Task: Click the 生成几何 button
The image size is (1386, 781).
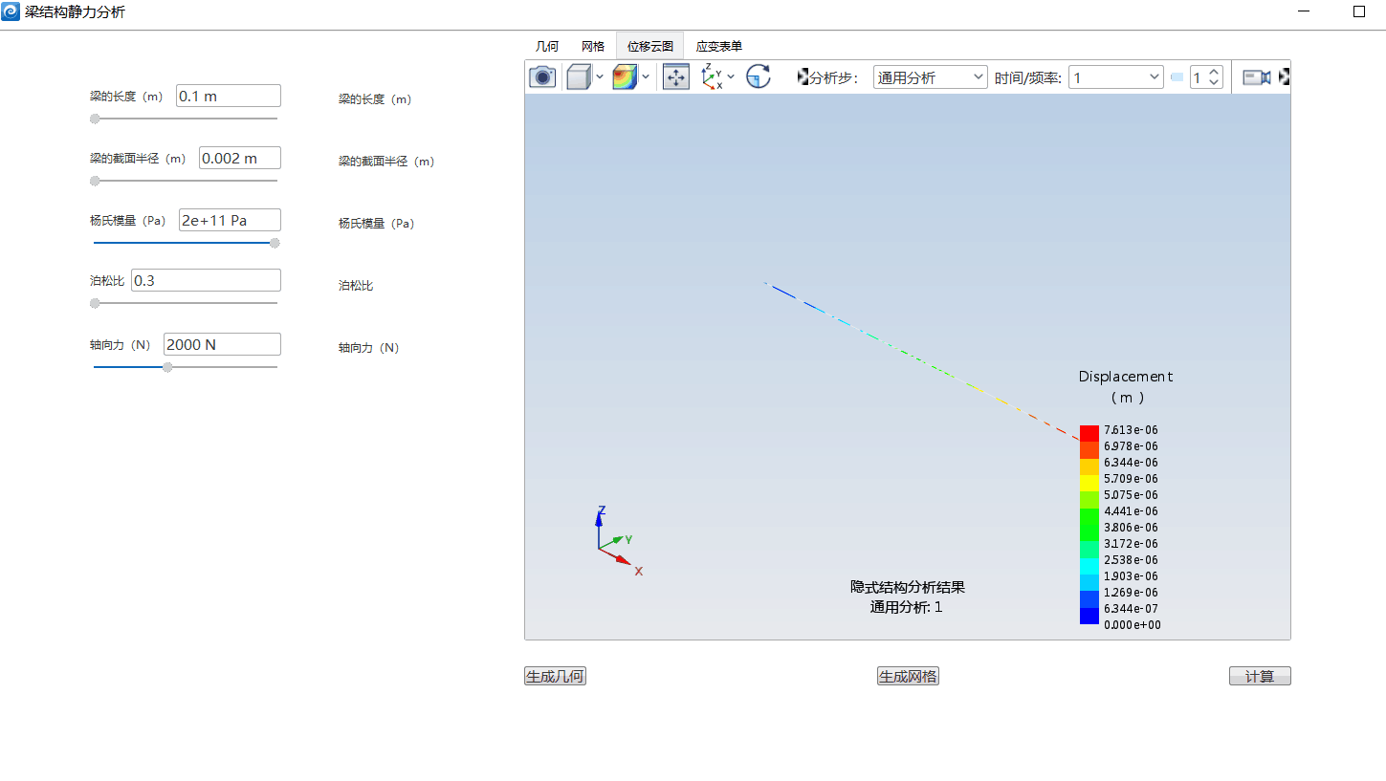Action: (555, 676)
